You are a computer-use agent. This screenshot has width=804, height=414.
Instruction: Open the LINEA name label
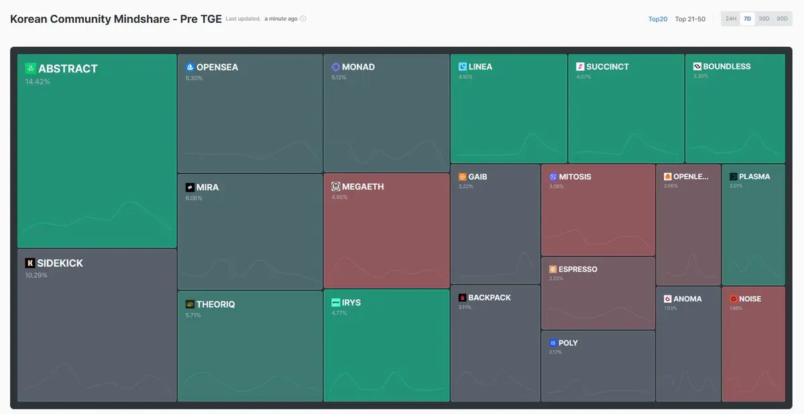480,66
